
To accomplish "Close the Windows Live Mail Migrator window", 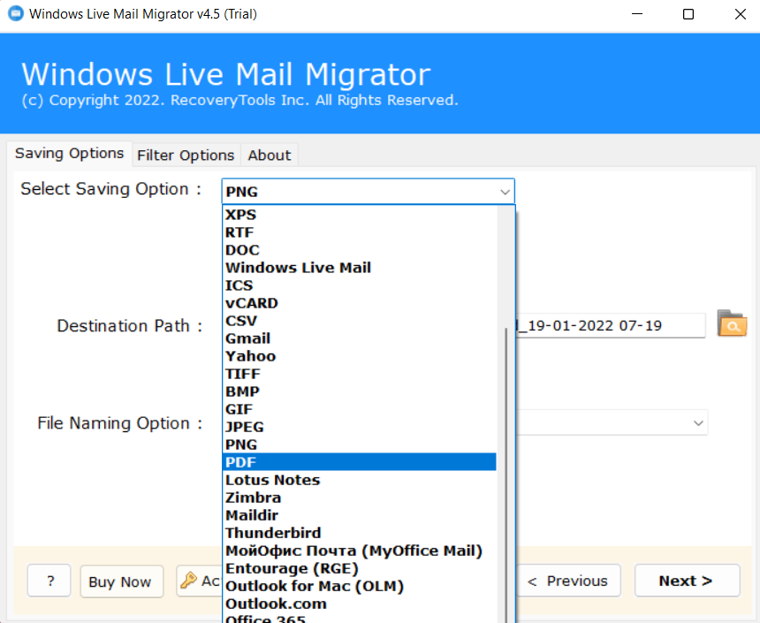I will tap(741, 14).
